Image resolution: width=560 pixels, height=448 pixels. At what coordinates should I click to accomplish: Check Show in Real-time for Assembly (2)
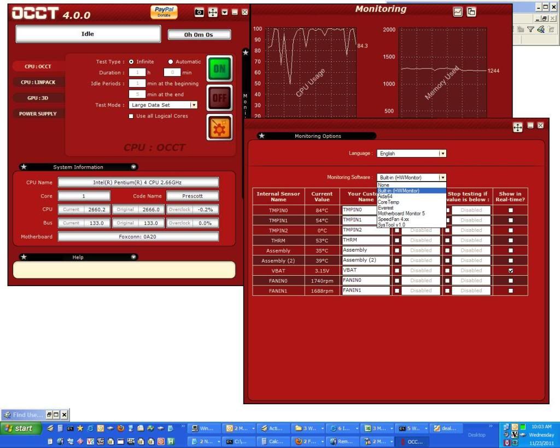click(x=511, y=261)
